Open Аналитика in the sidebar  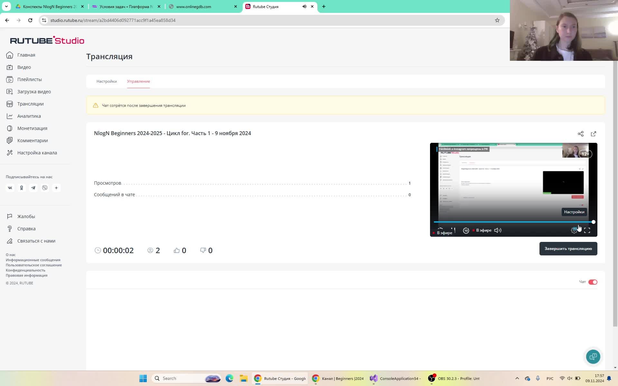click(29, 116)
